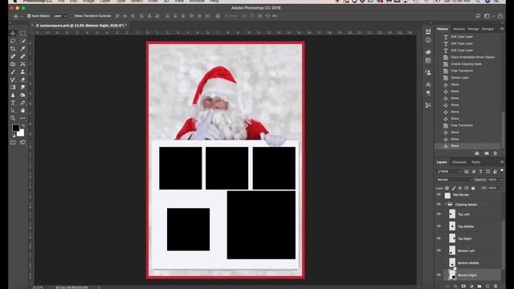This screenshot has height=289, width=514.
Task: Hide the Top Middle layer
Action: [439, 226]
